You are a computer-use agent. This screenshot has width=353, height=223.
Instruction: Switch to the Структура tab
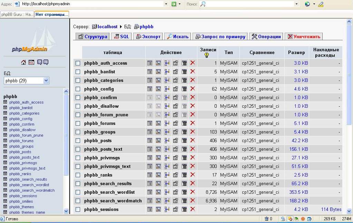click(92, 36)
